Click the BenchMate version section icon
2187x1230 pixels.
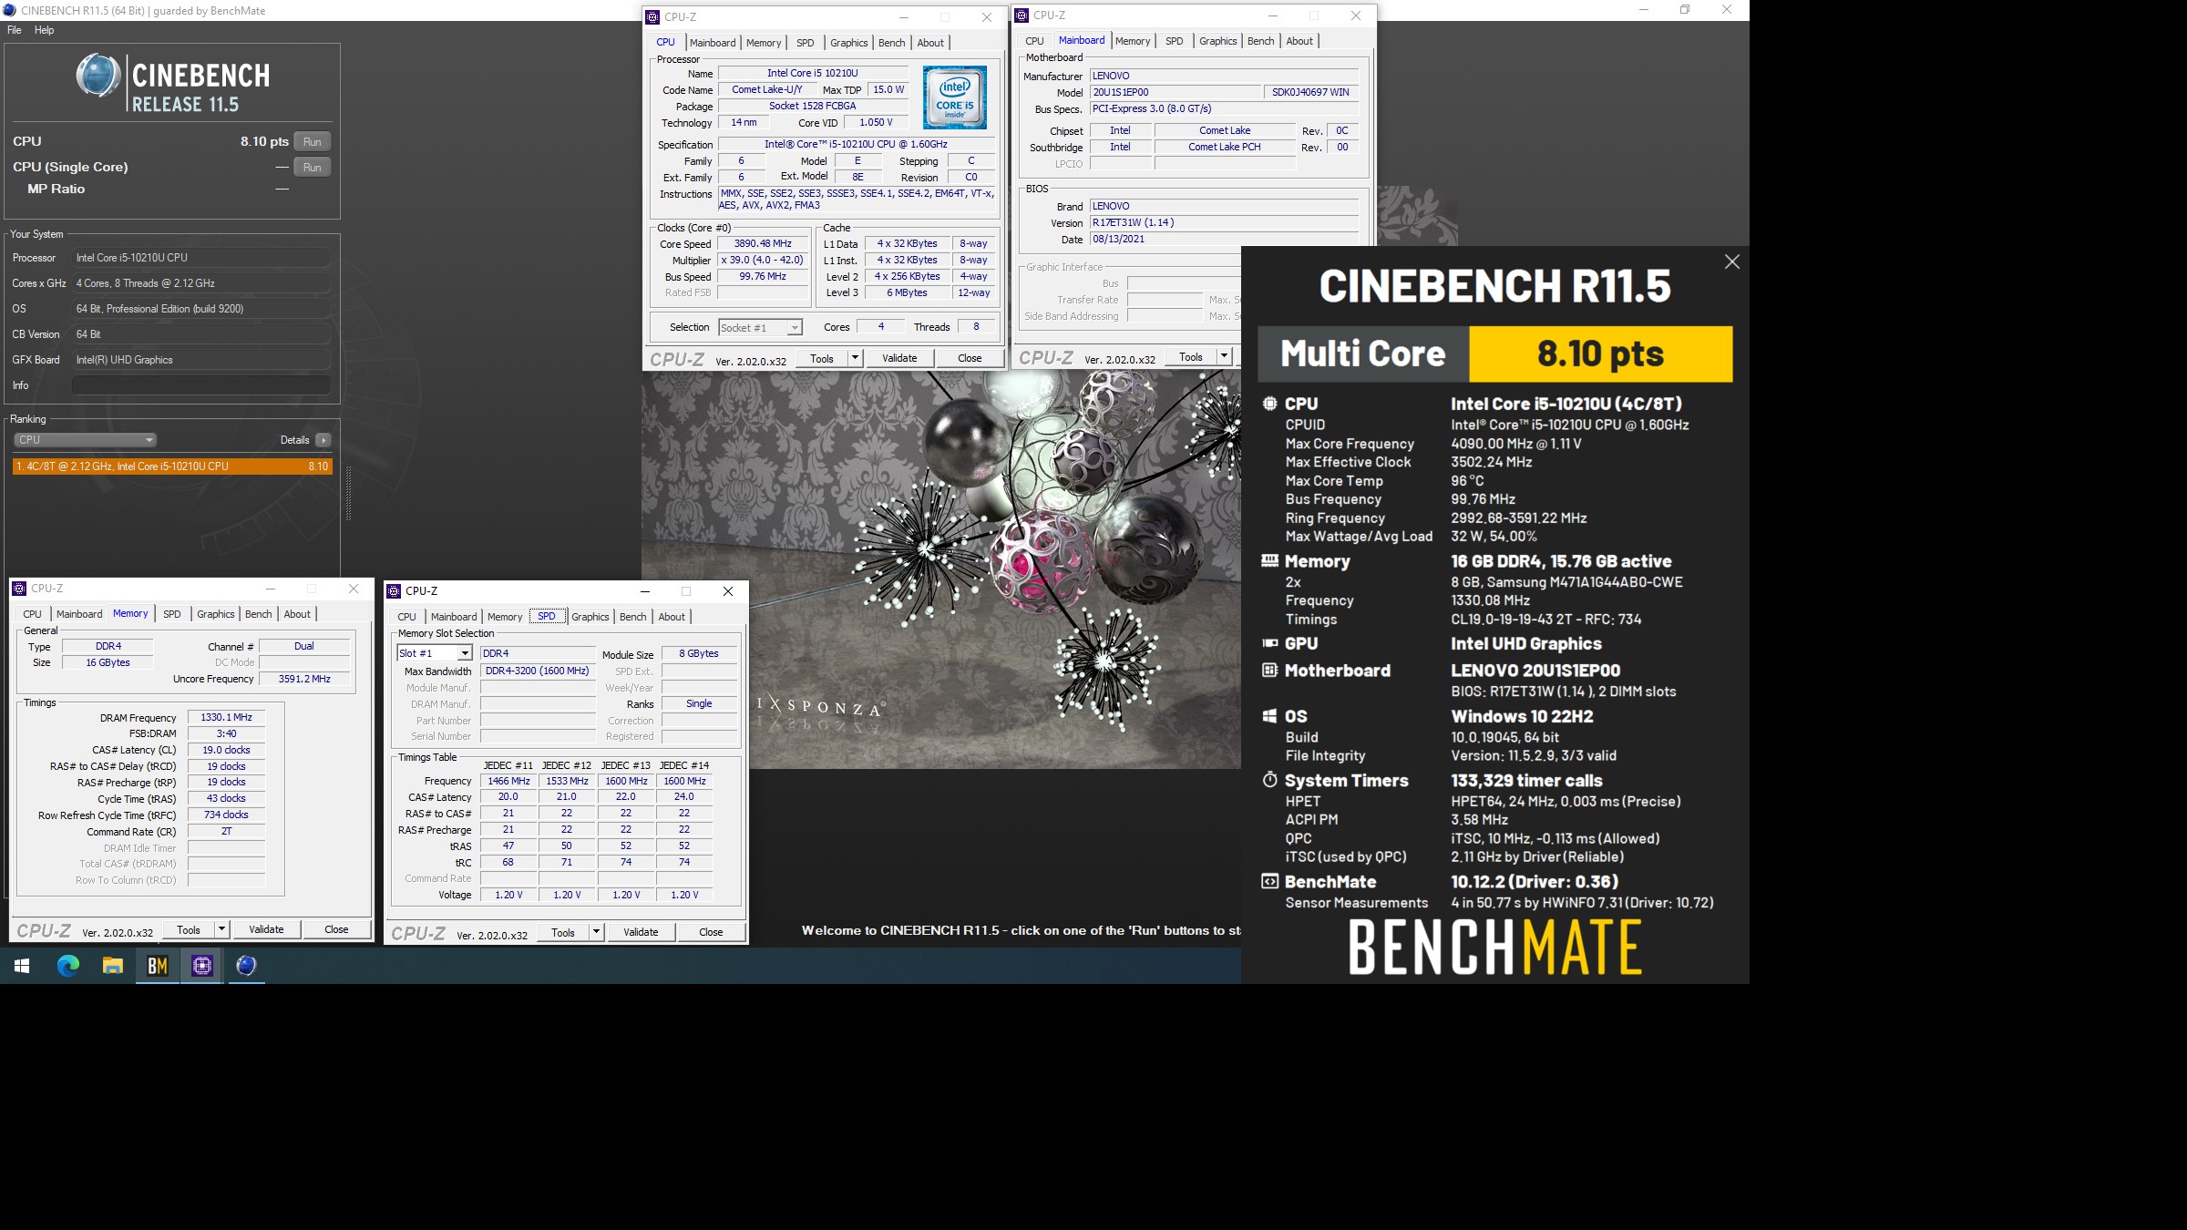click(x=1269, y=881)
